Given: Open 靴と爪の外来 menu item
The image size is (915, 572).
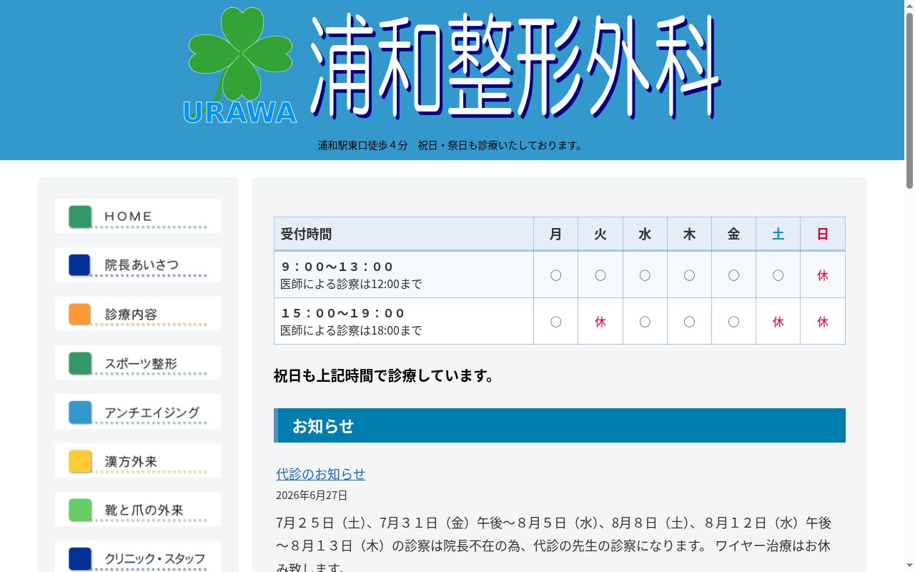Looking at the screenshot, I should point(138,509).
